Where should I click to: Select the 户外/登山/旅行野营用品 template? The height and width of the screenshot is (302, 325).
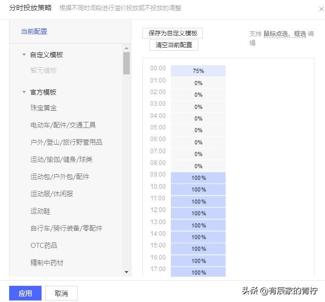point(66,142)
